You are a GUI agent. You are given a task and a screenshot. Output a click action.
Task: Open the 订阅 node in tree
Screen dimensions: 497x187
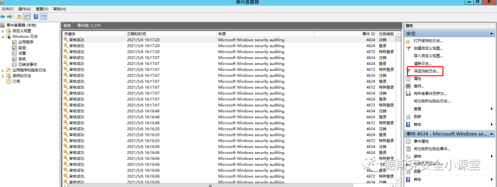tap(16, 82)
